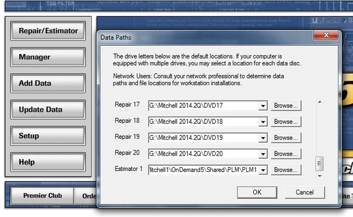Click inside the Repair 17 DVD17 path field
The width and height of the screenshot is (353, 217).
[x=203, y=105]
